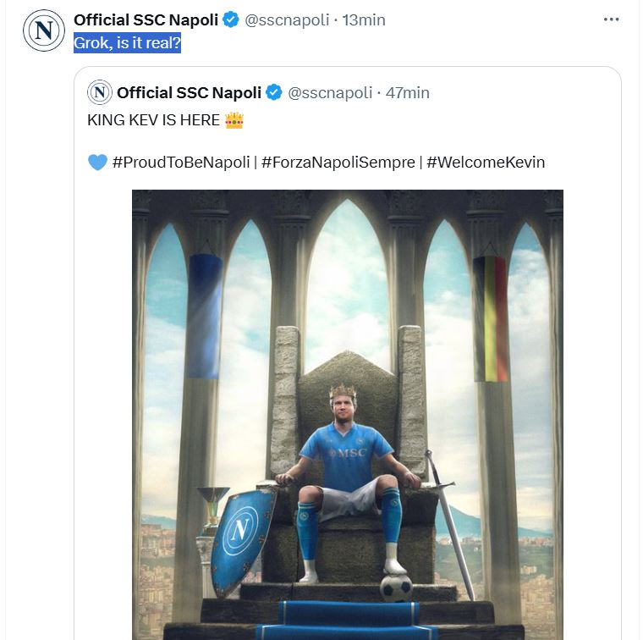
Task: Open the #WelcomeKevin hashtag
Action: coord(486,163)
